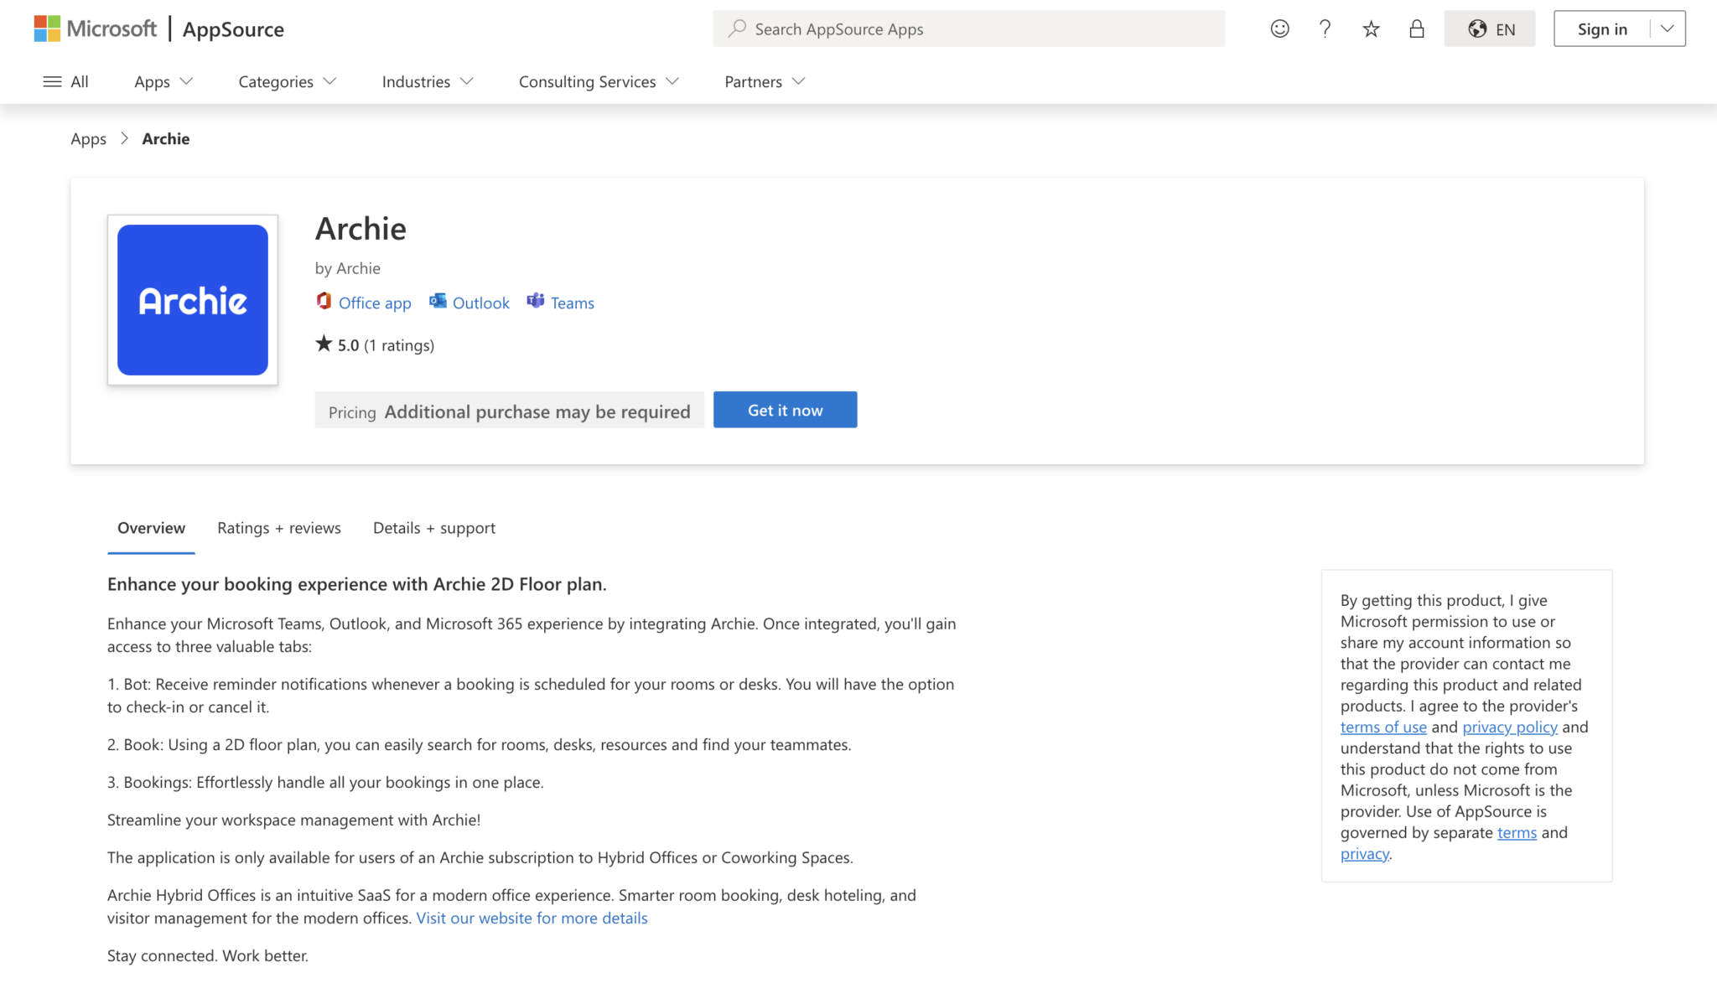Open the shopping cart icon

pyautogui.click(x=1417, y=28)
